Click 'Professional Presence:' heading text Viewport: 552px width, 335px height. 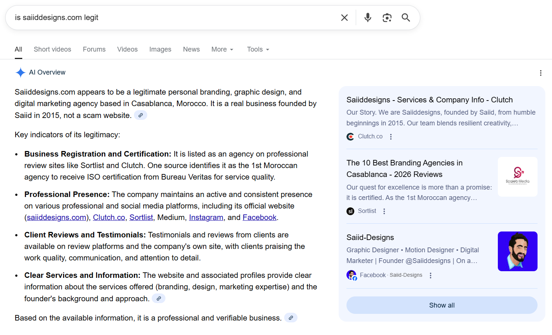point(67,194)
